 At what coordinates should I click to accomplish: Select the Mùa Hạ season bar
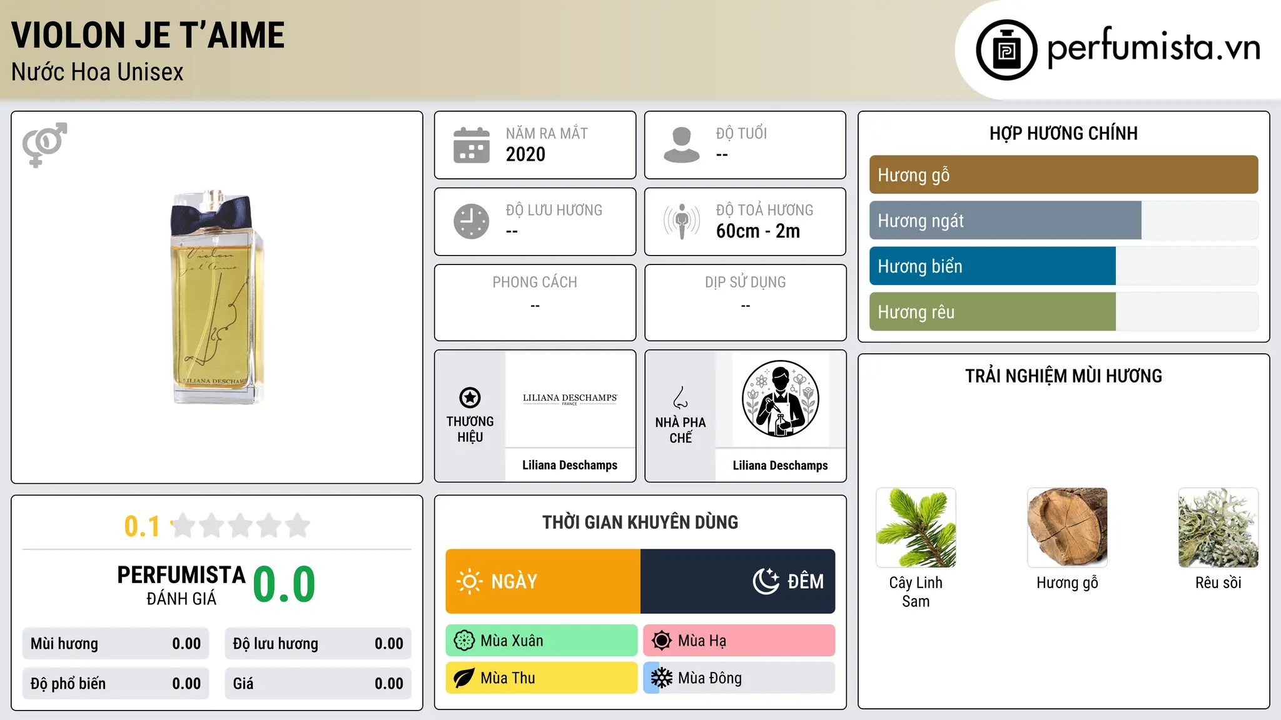pos(739,641)
